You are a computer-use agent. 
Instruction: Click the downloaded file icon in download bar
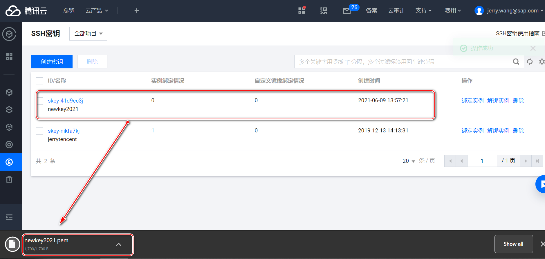click(x=12, y=244)
